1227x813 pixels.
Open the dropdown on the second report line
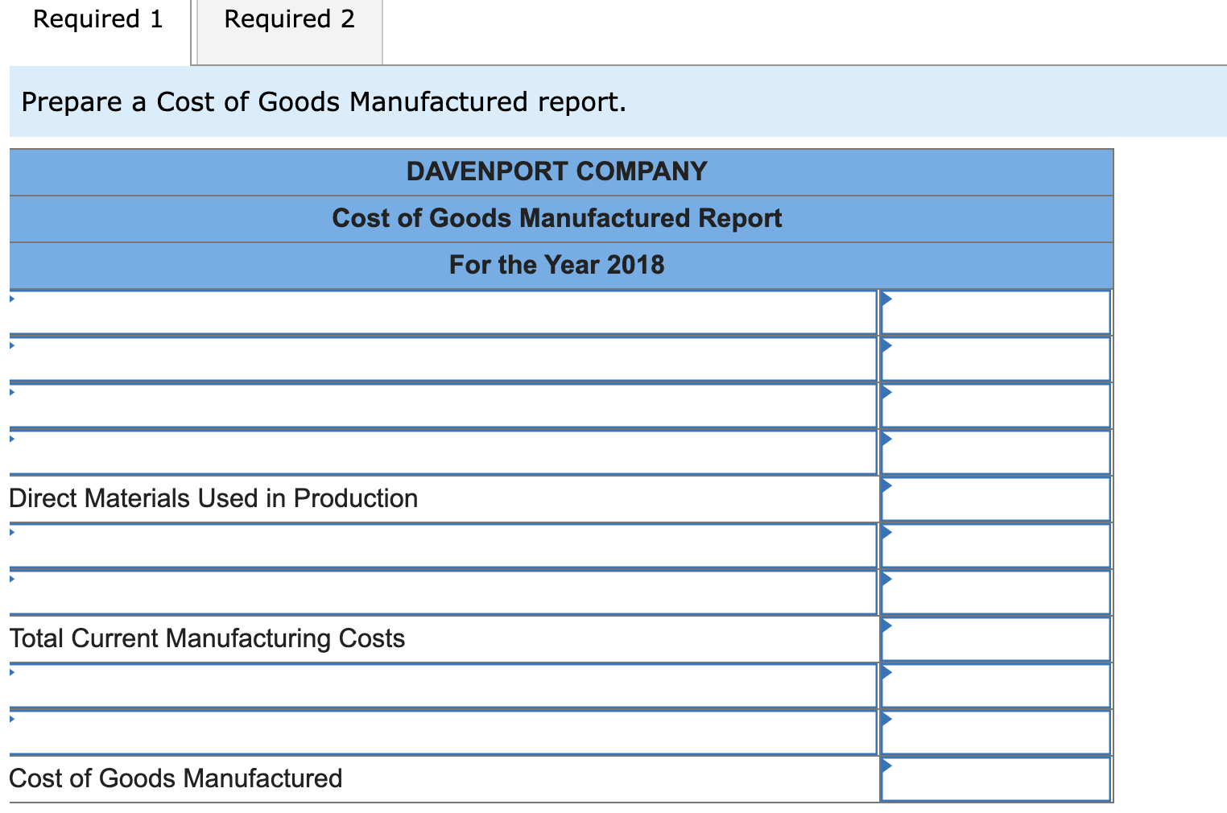coord(11,345)
